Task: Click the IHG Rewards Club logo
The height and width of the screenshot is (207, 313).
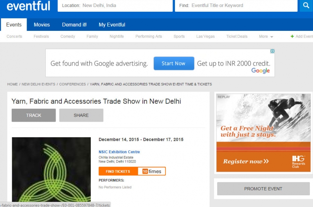Action: pyautogui.click(x=298, y=160)
